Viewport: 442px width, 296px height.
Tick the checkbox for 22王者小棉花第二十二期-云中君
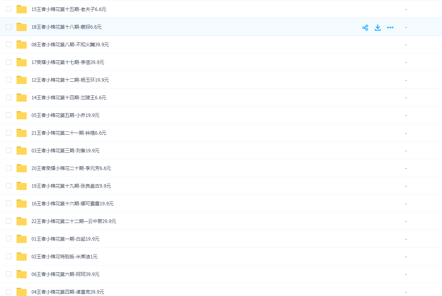(x=9, y=221)
